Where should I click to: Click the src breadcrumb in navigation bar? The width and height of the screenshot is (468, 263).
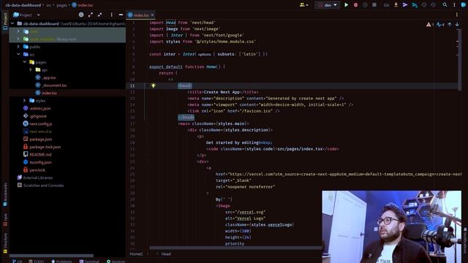49,5
